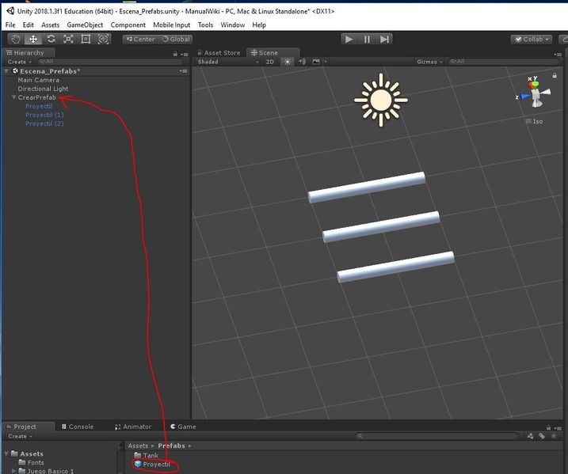The height and width of the screenshot is (474, 568).
Task: Select Proyectil (1) in Hierarchy
Action: click(44, 115)
